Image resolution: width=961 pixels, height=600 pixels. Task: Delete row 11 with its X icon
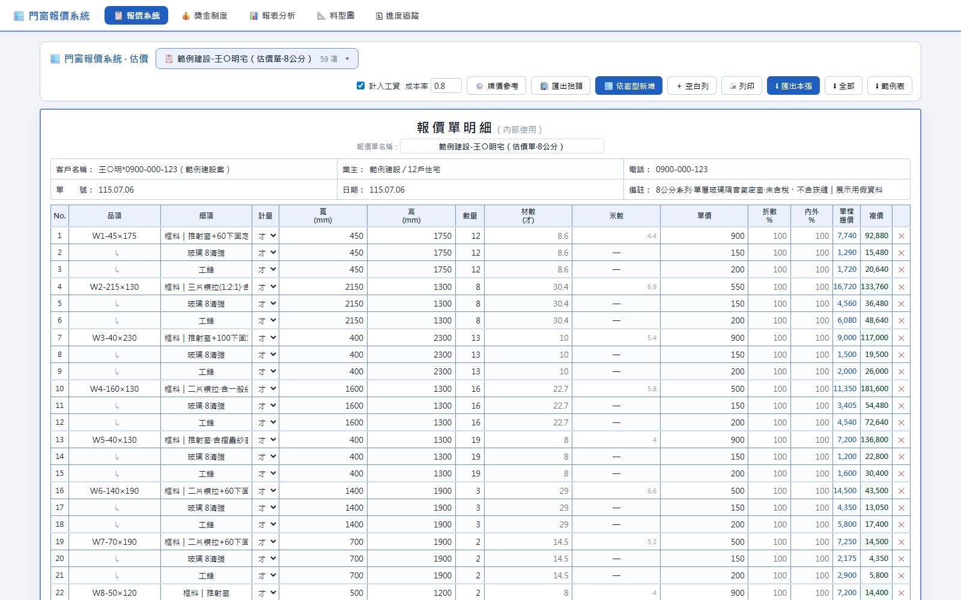901,406
